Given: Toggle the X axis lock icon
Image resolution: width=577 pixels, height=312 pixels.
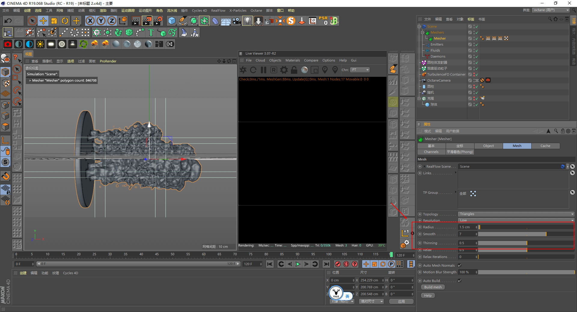Looking at the screenshot, I should tap(90, 21).
